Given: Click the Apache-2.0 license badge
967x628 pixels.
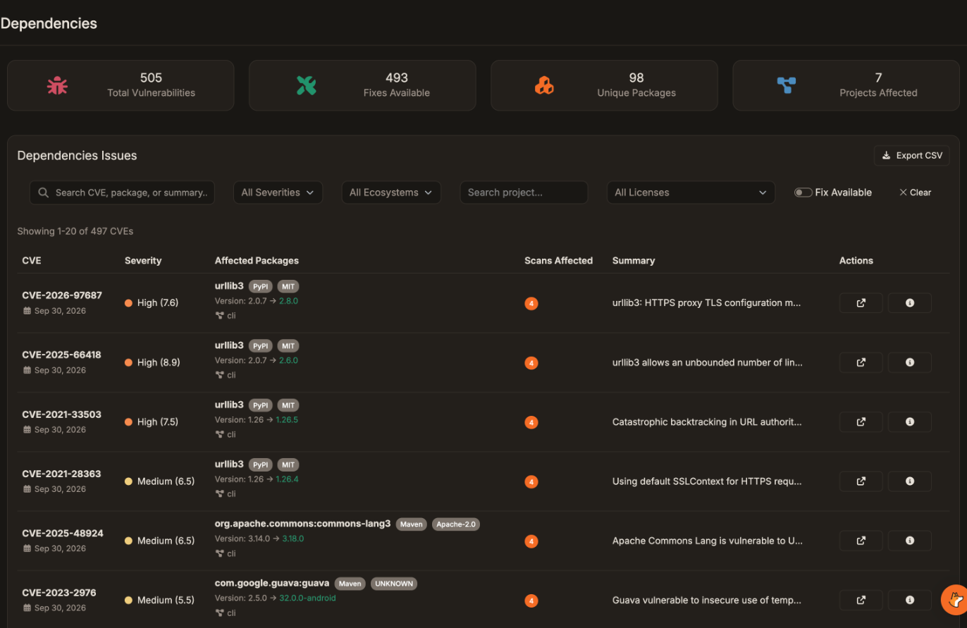Looking at the screenshot, I should 456,524.
